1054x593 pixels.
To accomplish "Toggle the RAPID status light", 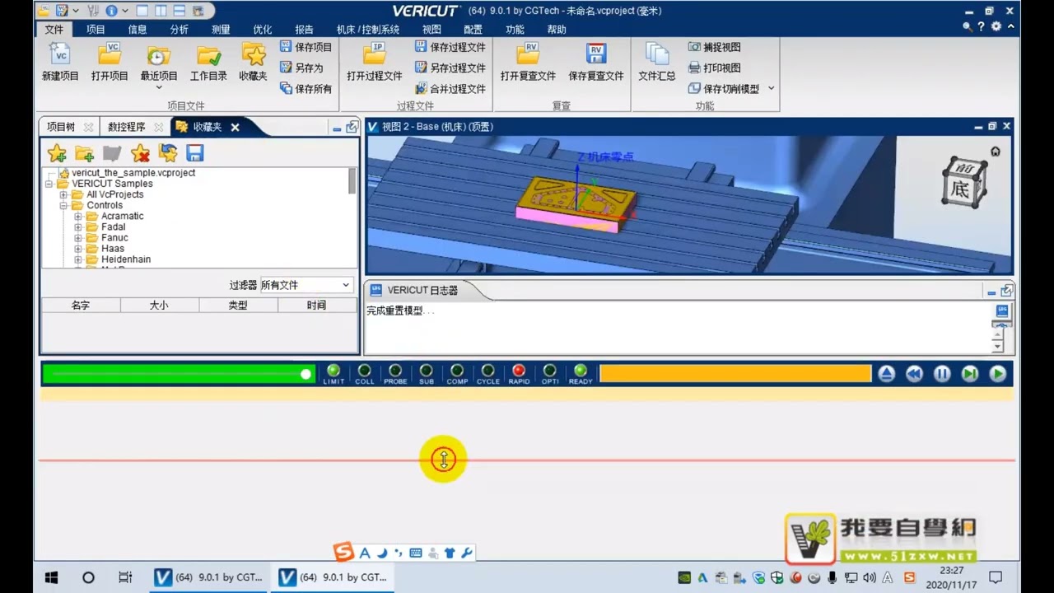I will (519, 371).
